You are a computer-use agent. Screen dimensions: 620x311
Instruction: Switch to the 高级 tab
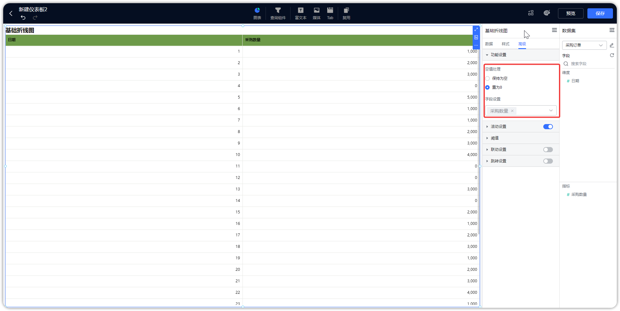point(522,44)
